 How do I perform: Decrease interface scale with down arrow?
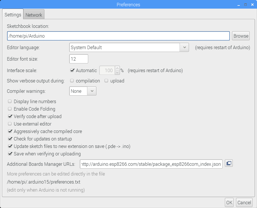pyautogui.click(x=117, y=72)
